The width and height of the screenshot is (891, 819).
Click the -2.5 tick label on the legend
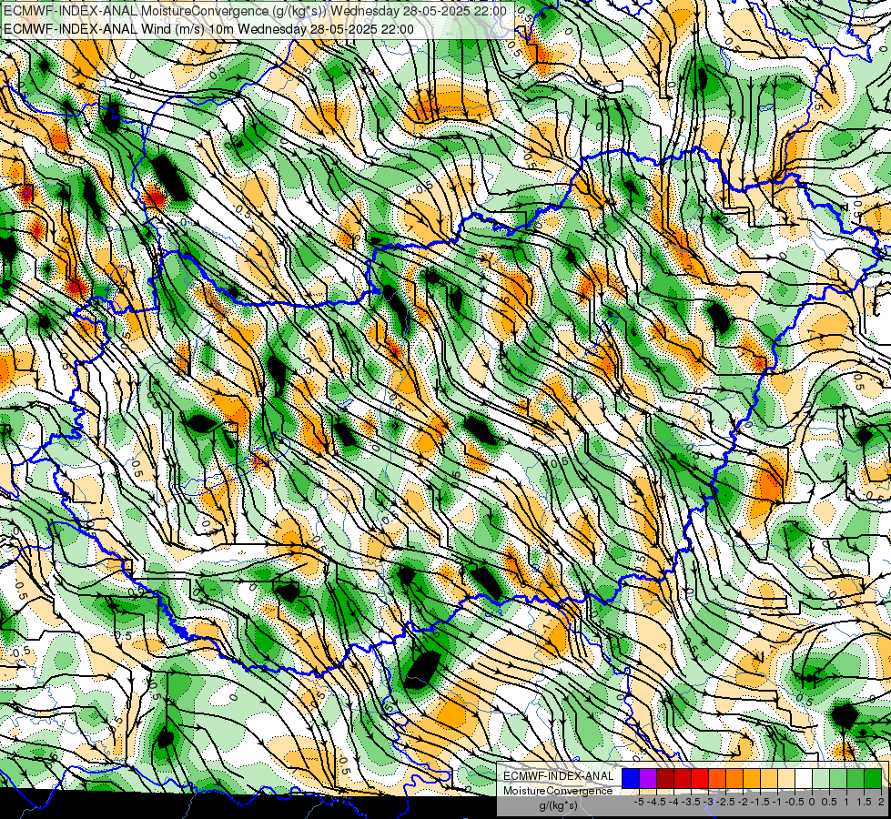tap(725, 802)
